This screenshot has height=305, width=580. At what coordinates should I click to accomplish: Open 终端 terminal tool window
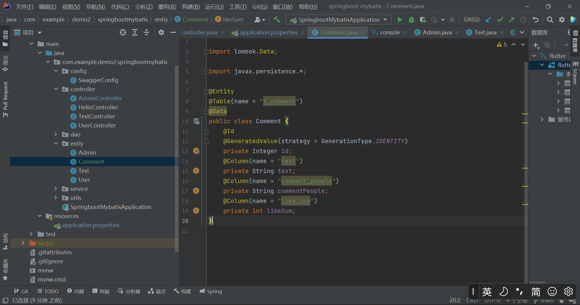coord(101,291)
